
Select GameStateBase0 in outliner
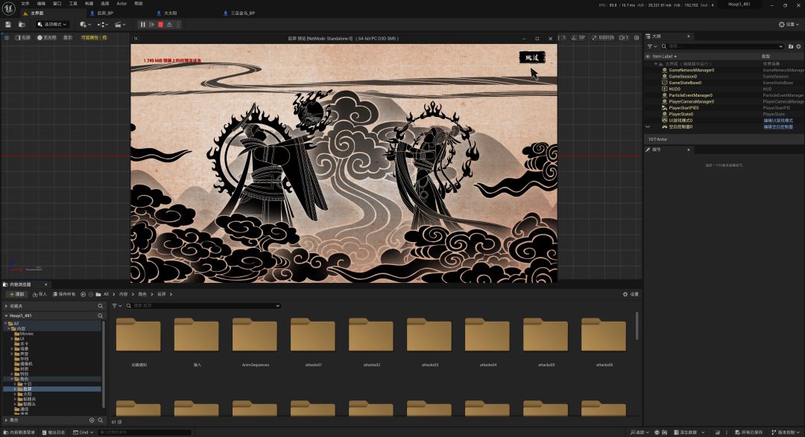[x=685, y=83]
